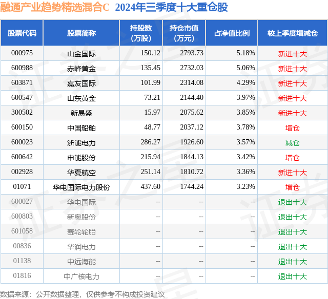
Task: Click 退出十大 in the 赛轮轮胎 row
Action: pos(293,232)
